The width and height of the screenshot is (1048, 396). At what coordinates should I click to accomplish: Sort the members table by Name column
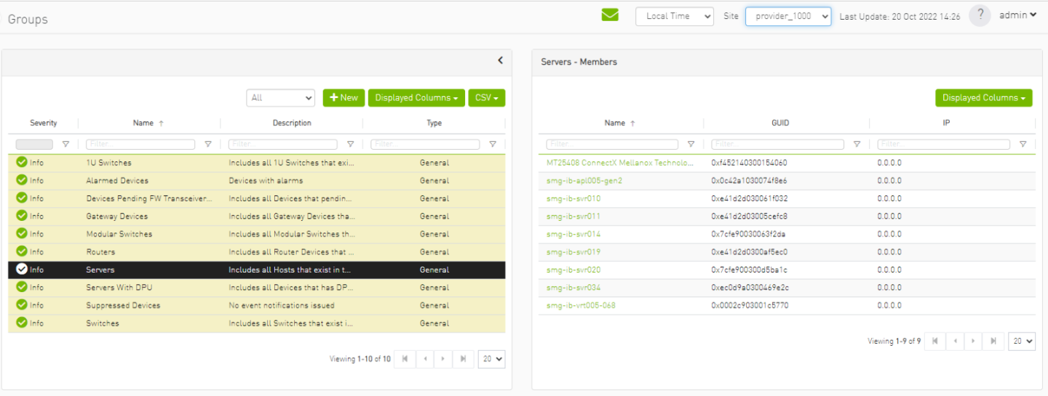(619, 124)
